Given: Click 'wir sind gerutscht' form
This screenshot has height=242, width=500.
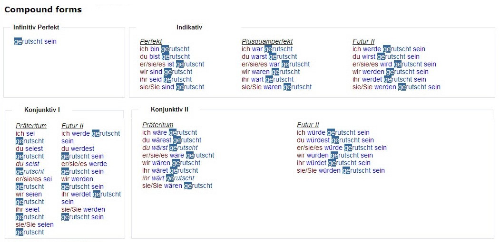Looking at the screenshot, I should coord(166,72).
